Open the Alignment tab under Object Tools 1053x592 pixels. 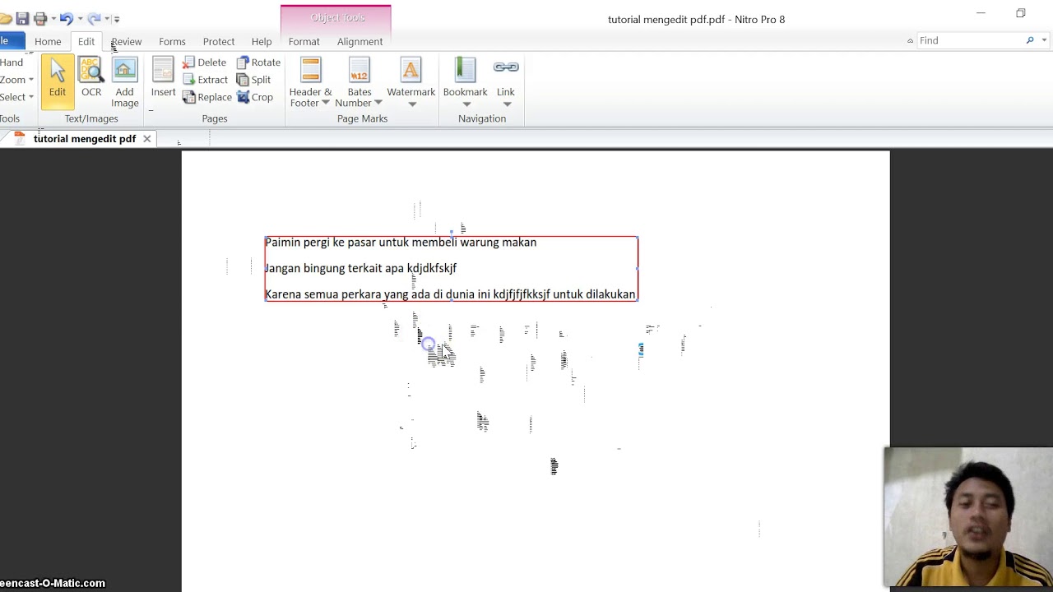(x=360, y=41)
